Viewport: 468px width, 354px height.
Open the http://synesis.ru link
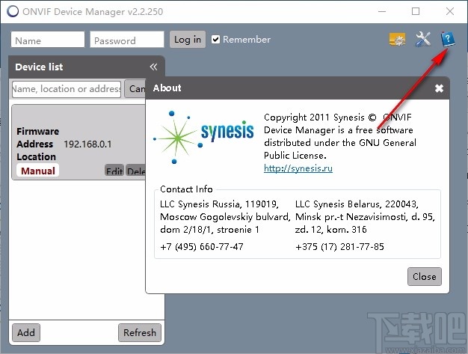pos(298,168)
